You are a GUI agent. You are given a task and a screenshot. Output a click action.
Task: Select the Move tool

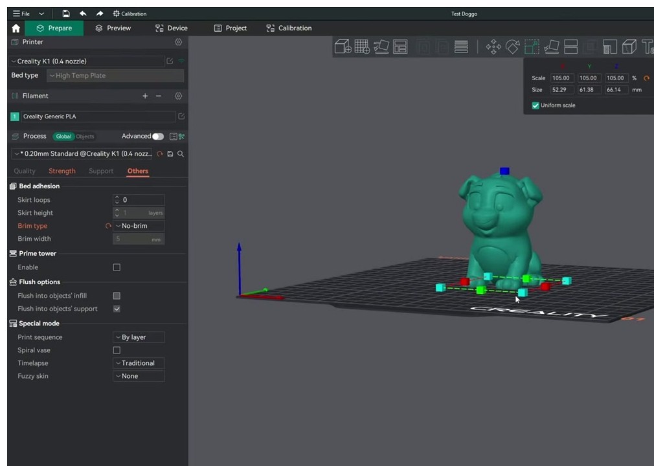(x=493, y=46)
